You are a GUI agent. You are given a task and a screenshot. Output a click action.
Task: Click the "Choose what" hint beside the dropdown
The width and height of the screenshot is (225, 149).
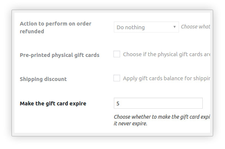[x=195, y=27]
